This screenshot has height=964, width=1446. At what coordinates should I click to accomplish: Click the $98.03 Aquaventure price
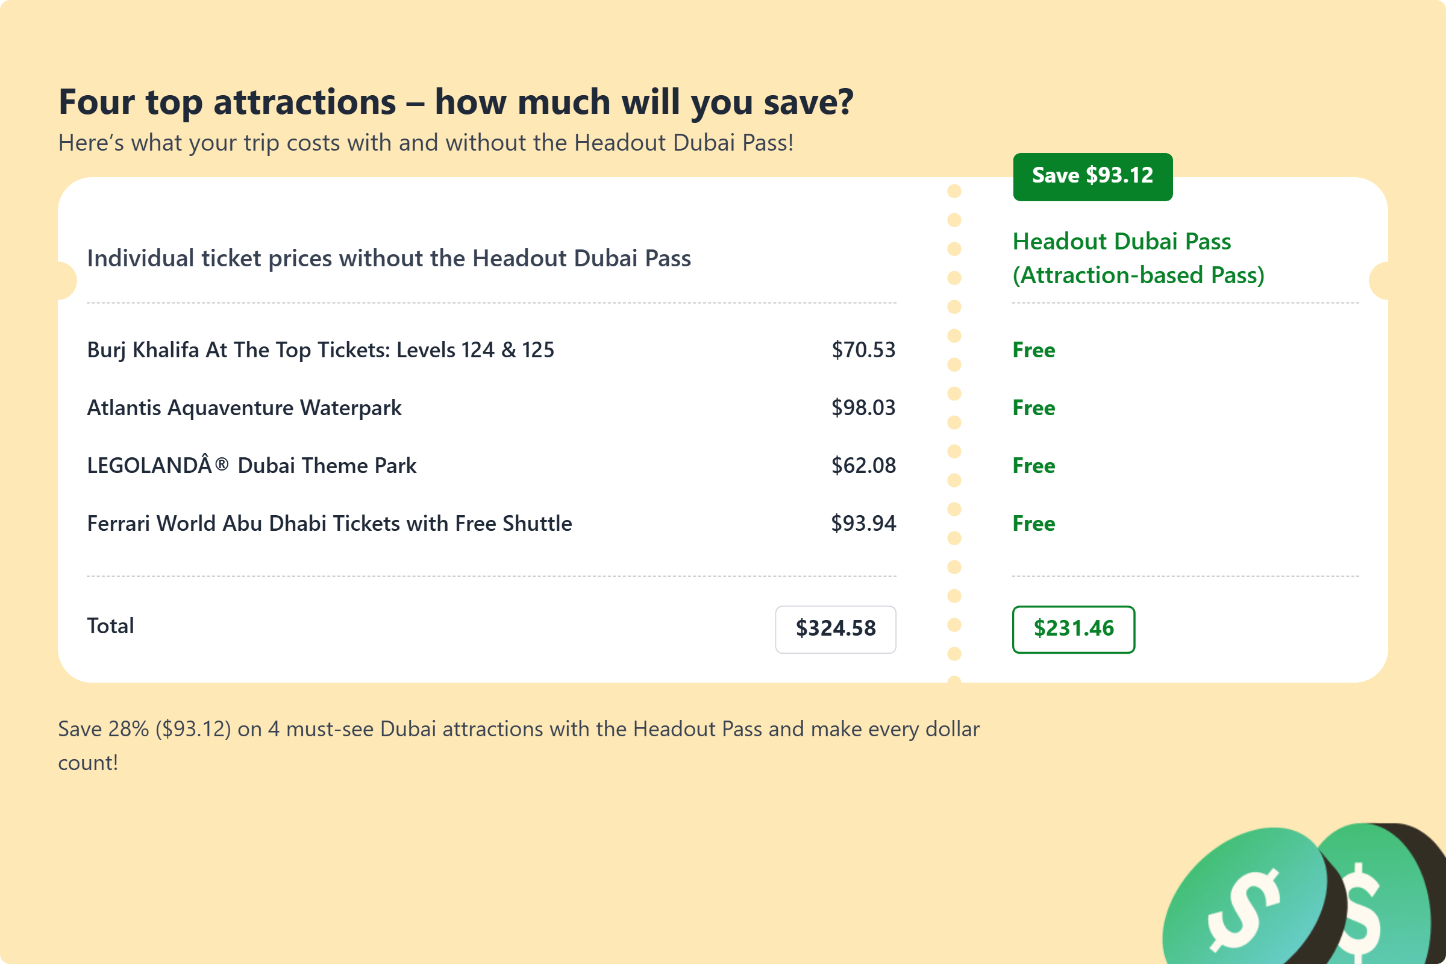coord(863,408)
